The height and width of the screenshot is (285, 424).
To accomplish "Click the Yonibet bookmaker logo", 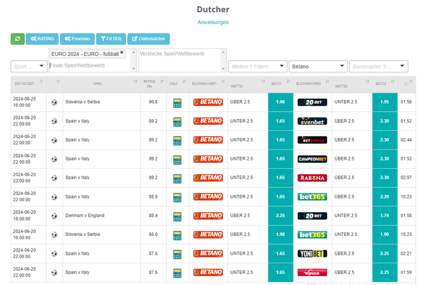I will pos(312,253).
